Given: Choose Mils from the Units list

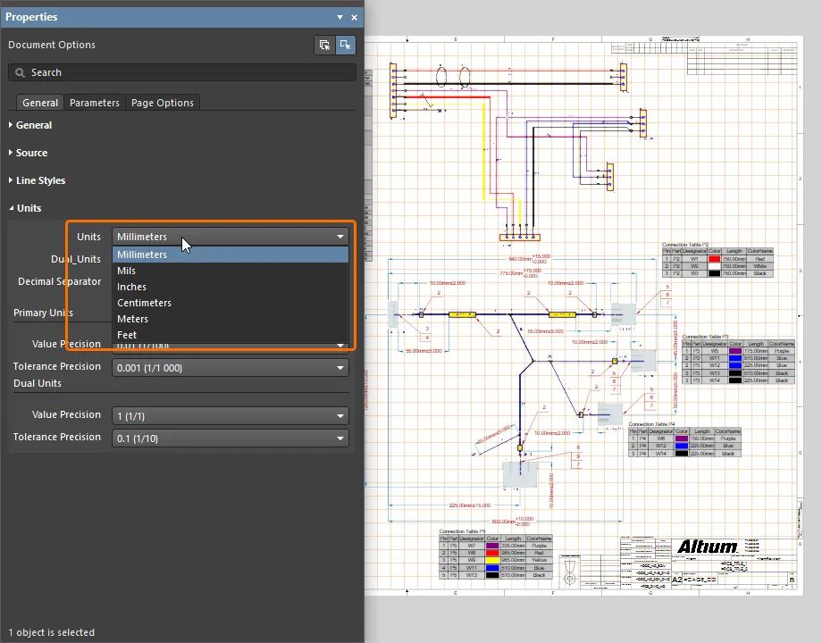Looking at the screenshot, I should pyautogui.click(x=127, y=271).
